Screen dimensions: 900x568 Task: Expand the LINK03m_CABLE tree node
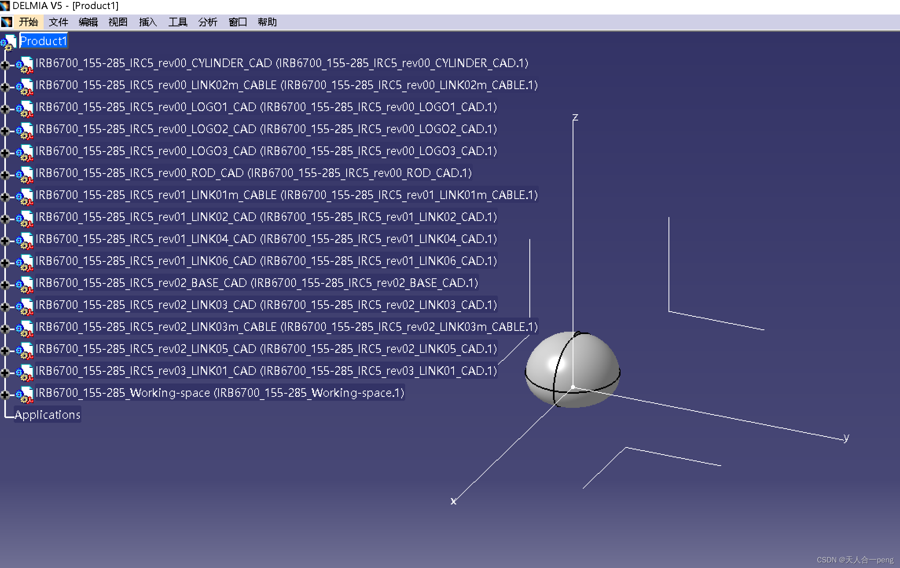point(5,329)
